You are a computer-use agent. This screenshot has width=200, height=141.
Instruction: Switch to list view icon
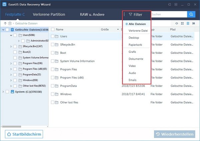188,23
